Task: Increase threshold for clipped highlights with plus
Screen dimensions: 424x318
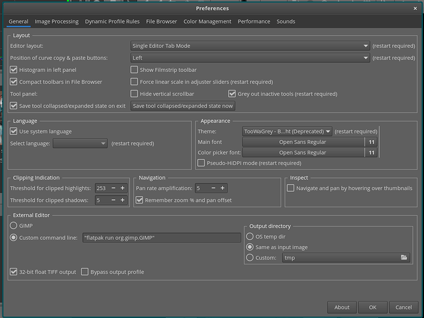Action: point(122,188)
